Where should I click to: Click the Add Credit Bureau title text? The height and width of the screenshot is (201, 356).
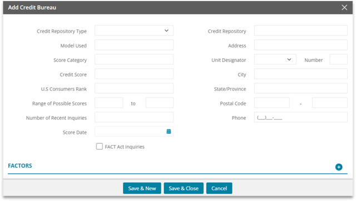tap(32, 7)
